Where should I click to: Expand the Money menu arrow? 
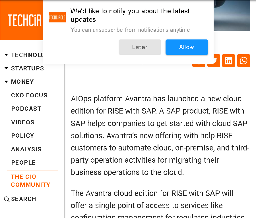(6, 82)
